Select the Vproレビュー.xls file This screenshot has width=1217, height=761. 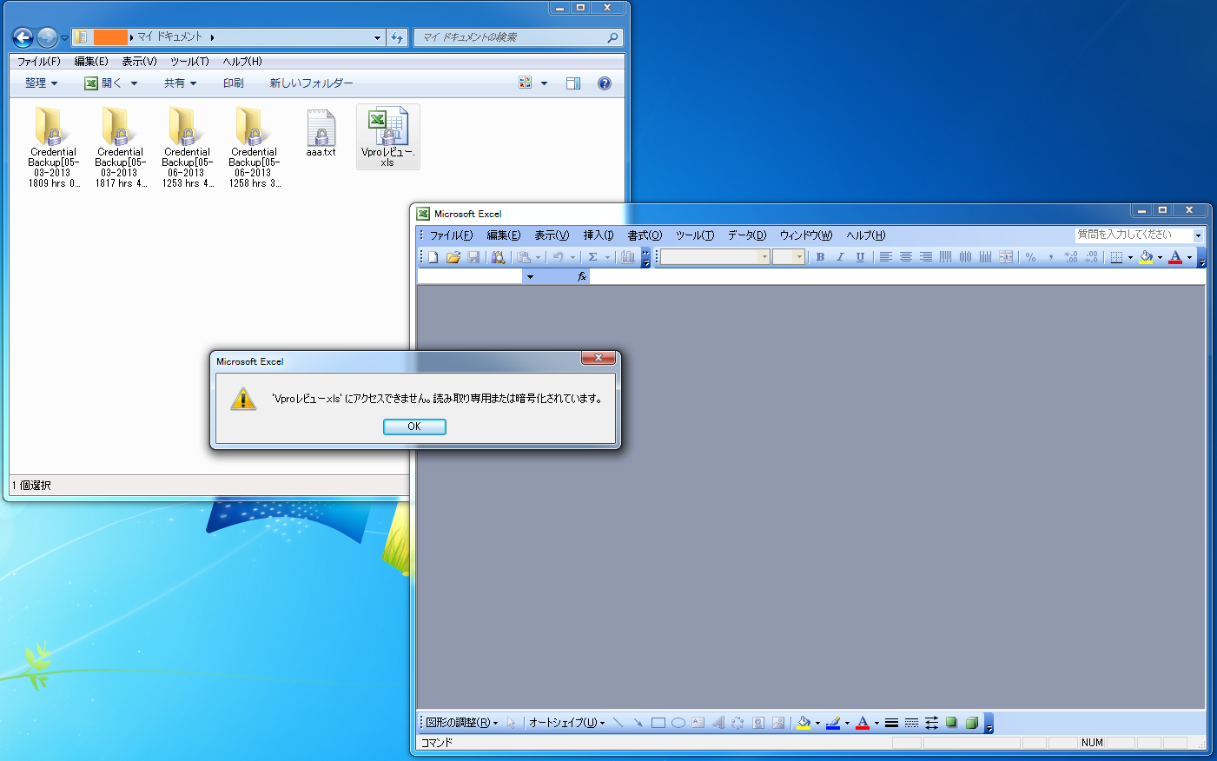pyautogui.click(x=388, y=136)
